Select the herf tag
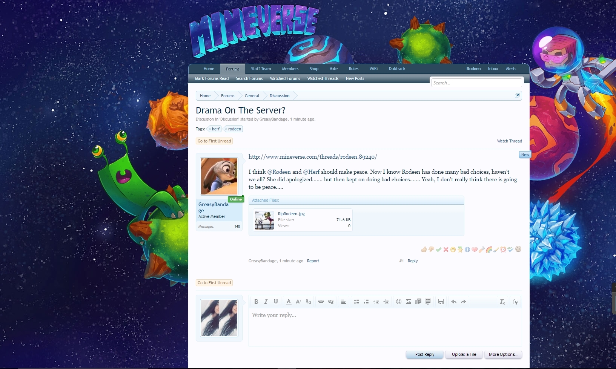Image resolution: width=616 pixels, height=369 pixels. 215,129
